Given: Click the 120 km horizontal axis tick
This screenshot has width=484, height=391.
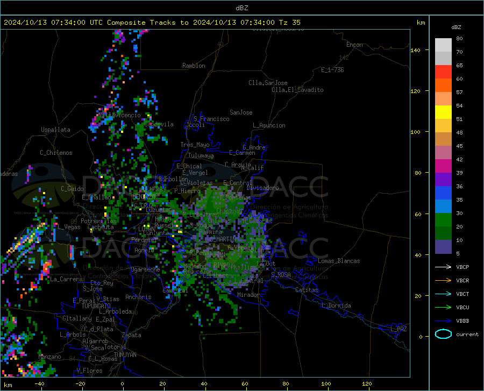Looking at the screenshot, I should pos(367,383).
